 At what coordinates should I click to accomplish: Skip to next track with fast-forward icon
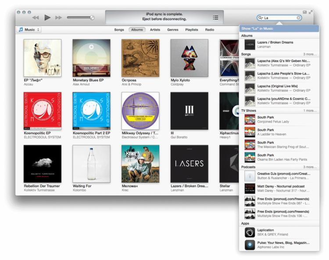(x=58, y=18)
